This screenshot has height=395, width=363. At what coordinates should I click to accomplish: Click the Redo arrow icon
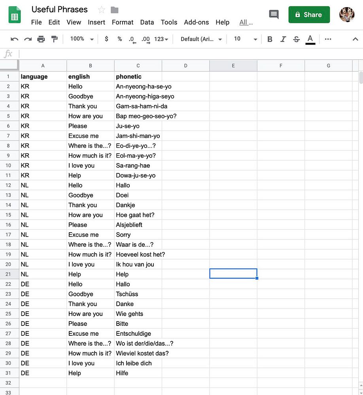(28, 39)
